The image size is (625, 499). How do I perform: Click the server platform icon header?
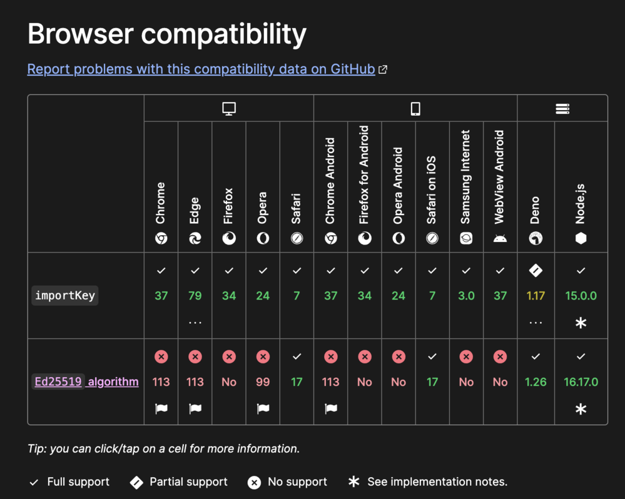coord(562,109)
